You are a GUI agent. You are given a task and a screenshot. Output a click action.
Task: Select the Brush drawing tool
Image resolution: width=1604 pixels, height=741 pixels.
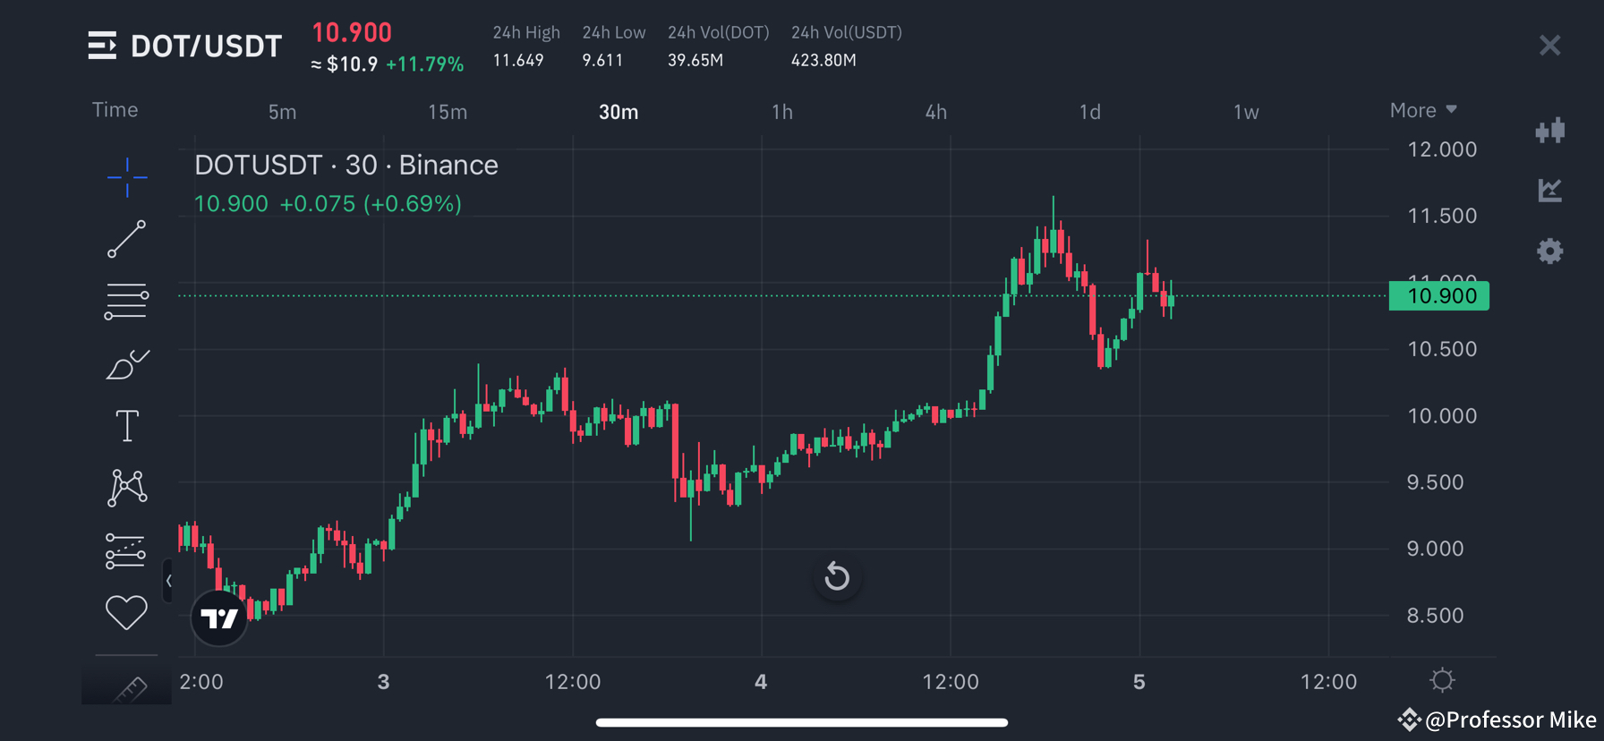pyautogui.click(x=126, y=363)
